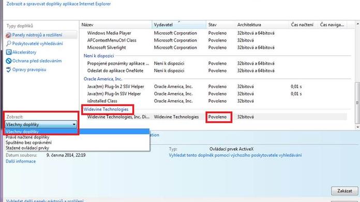
Task: Click 32bitová cell in Widevine row
Action: [246, 117]
